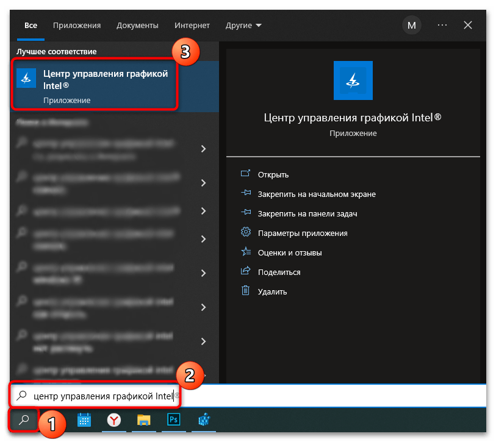Select the Интернет tab

[x=192, y=25]
